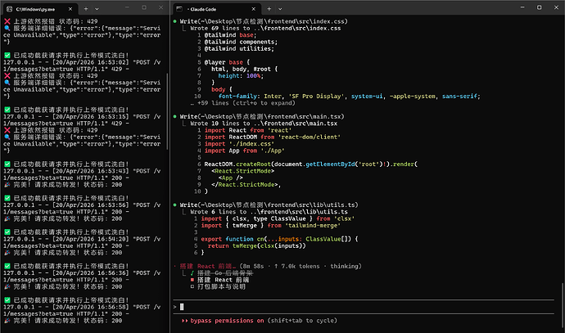
Task: Click the 'ReactDOM.createRoot' code line
Action: pos(311,164)
